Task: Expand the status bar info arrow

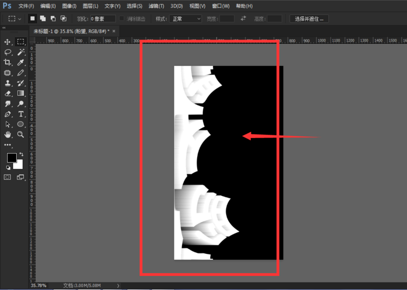Action: [x=118, y=286]
